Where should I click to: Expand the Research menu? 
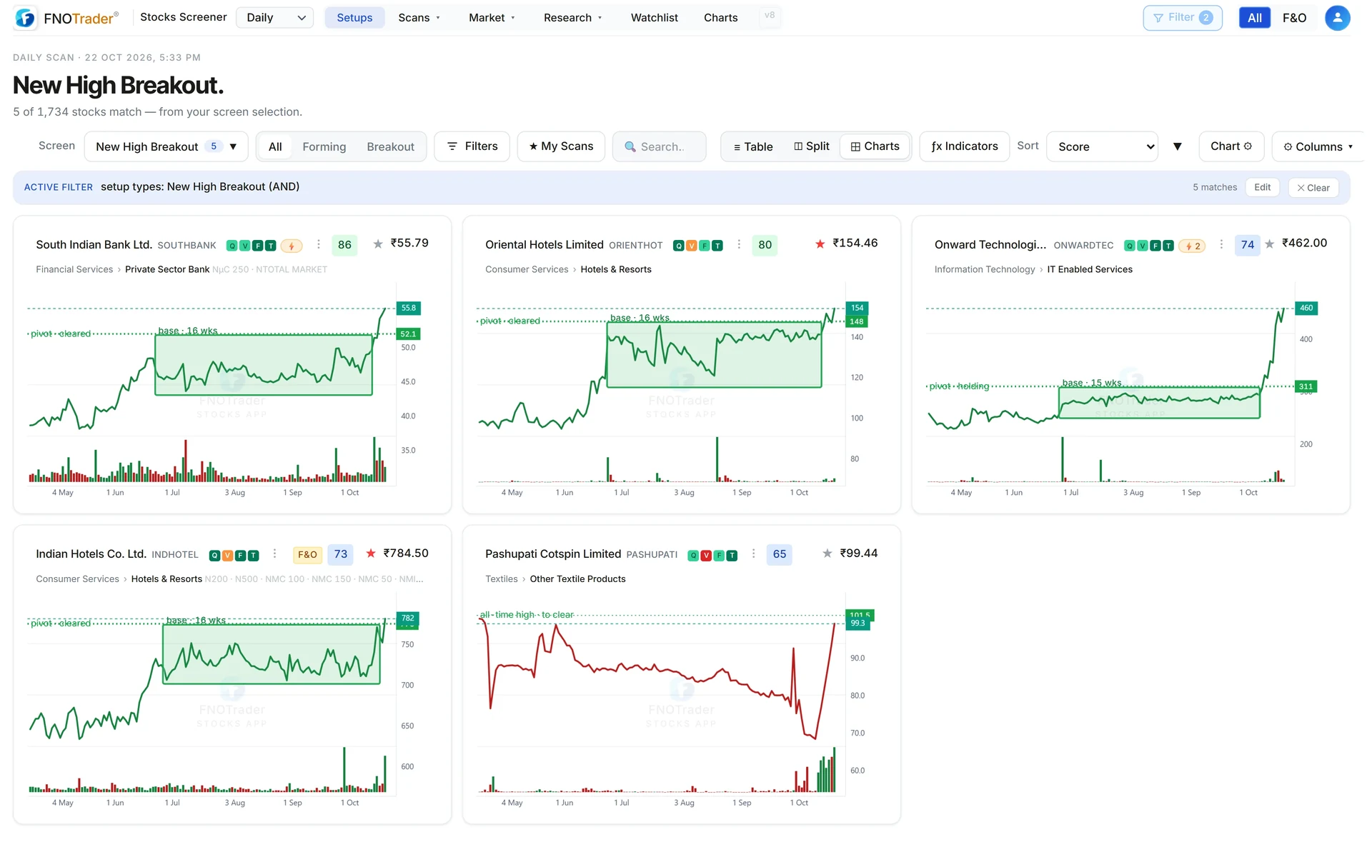pyautogui.click(x=572, y=18)
